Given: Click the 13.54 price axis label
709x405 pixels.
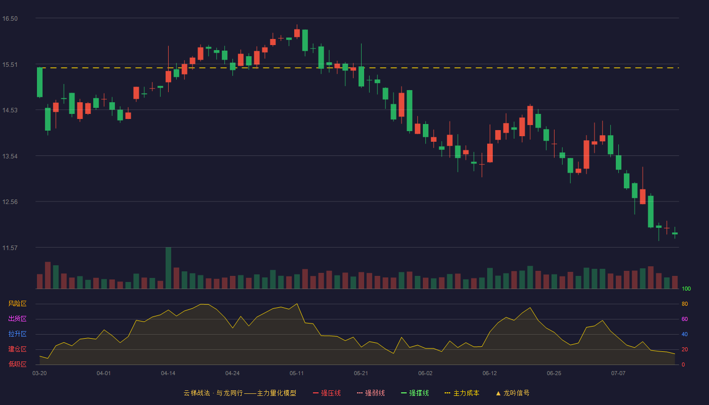Looking at the screenshot, I should [x=10, y=156].
